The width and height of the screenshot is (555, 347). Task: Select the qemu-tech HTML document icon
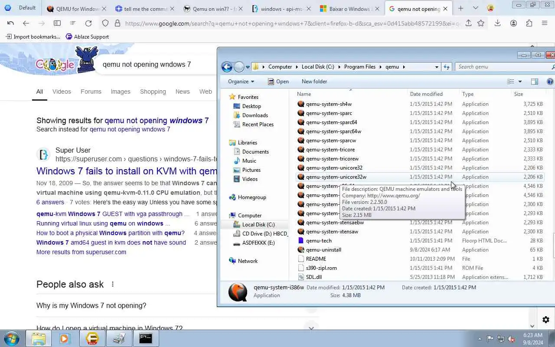[301, 241]
